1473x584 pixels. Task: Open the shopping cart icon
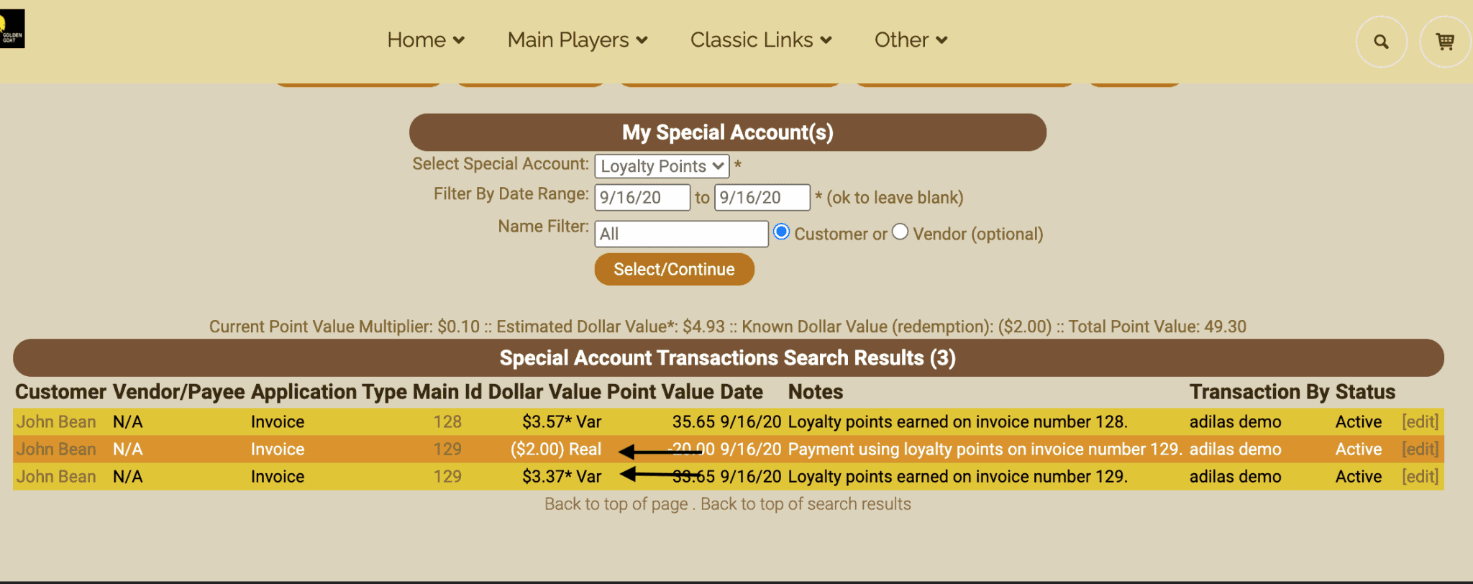(1445, 42)
